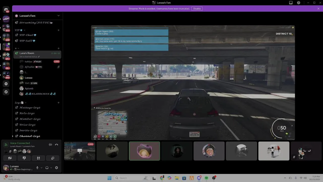Open the soundboard button
323x182 pixels.
(x=53, y=158)
